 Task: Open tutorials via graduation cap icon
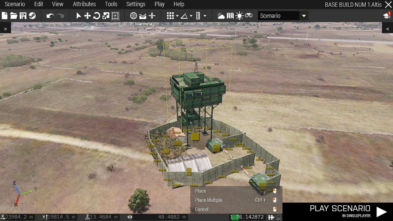pyautogui.click(x=386, y=15)
